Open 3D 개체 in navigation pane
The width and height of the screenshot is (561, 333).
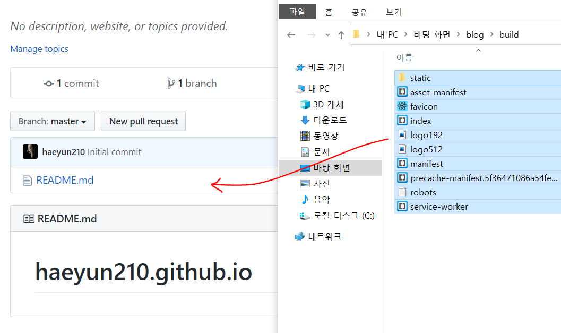point(328,104)
